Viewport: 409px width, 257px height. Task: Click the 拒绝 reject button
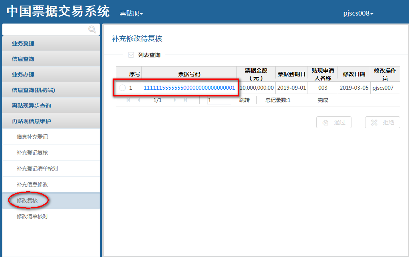point(382,122)
